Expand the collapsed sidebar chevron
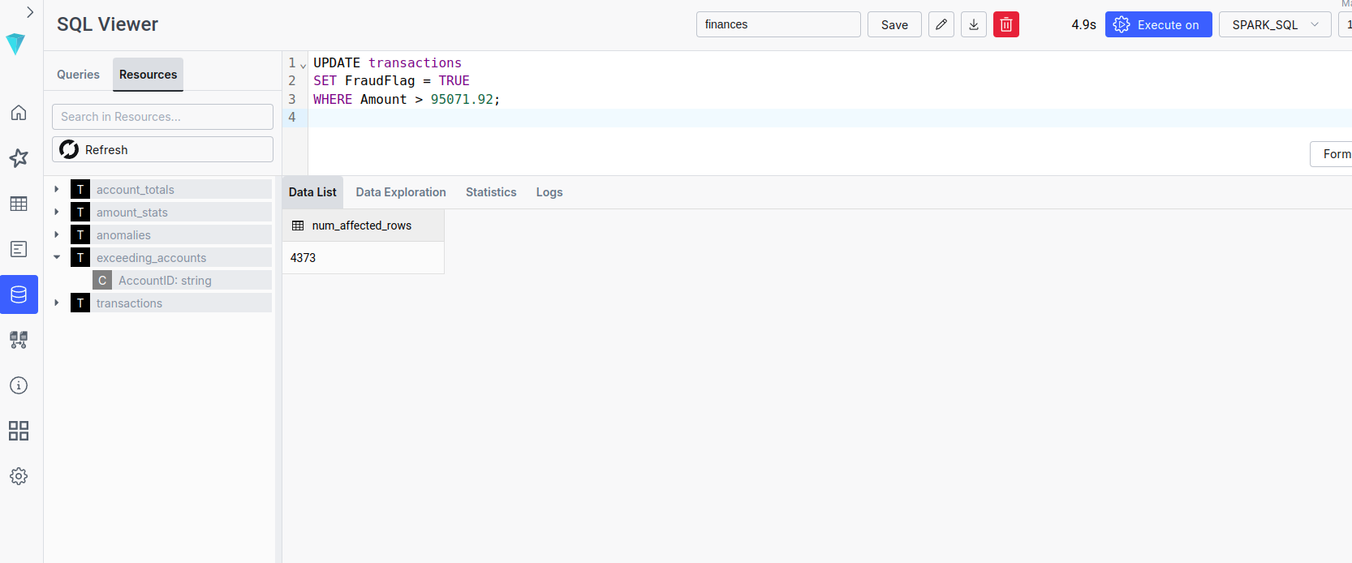The image size is (1352, 563). click(x=29, y=12)
